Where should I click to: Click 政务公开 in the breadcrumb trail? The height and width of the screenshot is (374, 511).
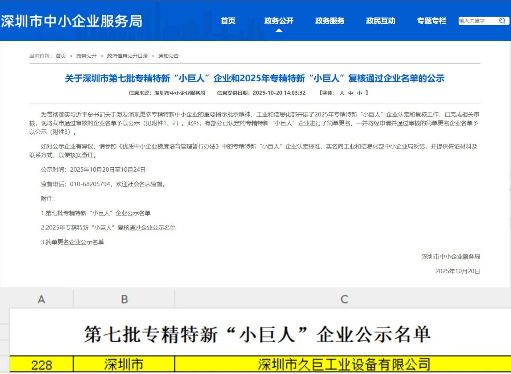(86, 56)
